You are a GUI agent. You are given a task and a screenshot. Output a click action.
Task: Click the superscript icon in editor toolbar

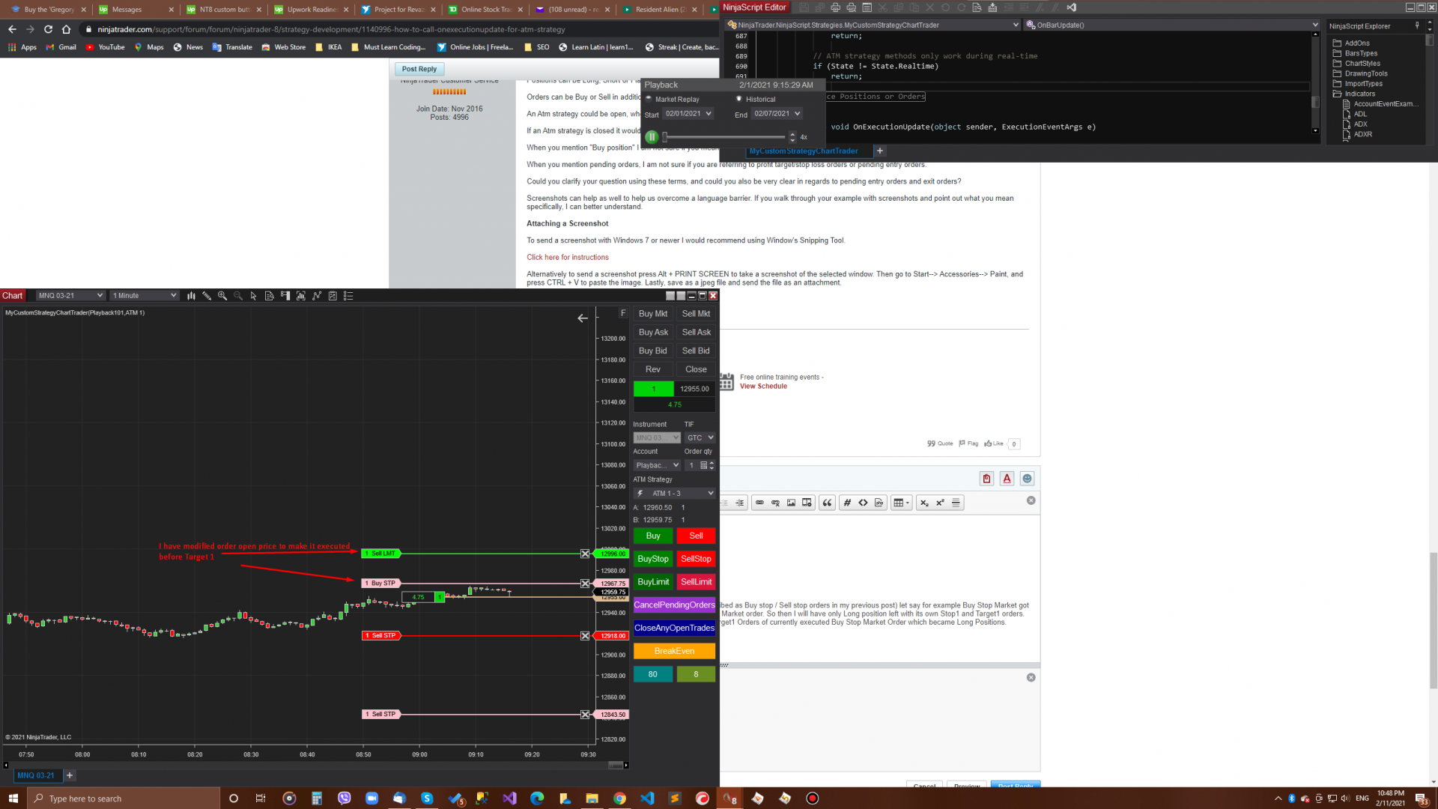tap(940, 503)
